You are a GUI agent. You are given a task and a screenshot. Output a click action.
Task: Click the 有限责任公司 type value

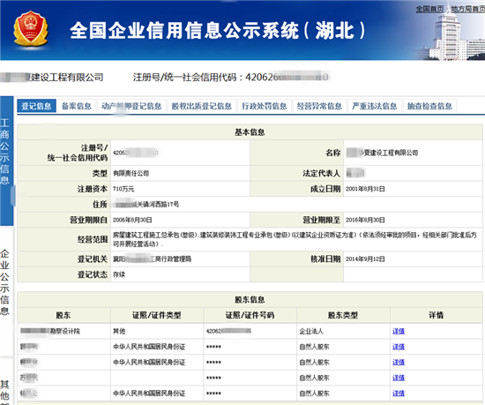click(131, 173)
